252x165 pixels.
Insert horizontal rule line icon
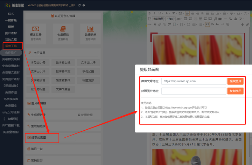(225, 19)
